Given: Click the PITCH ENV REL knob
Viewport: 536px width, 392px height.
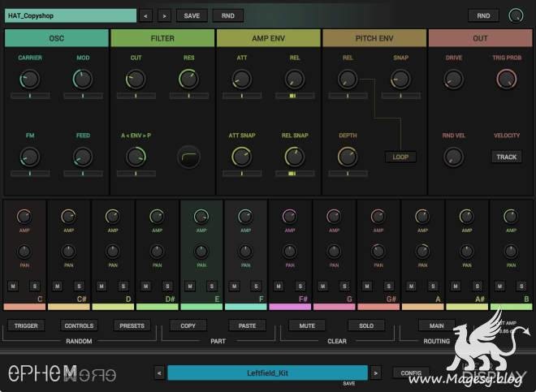Looking at the screenshot, I should (348, 79).
